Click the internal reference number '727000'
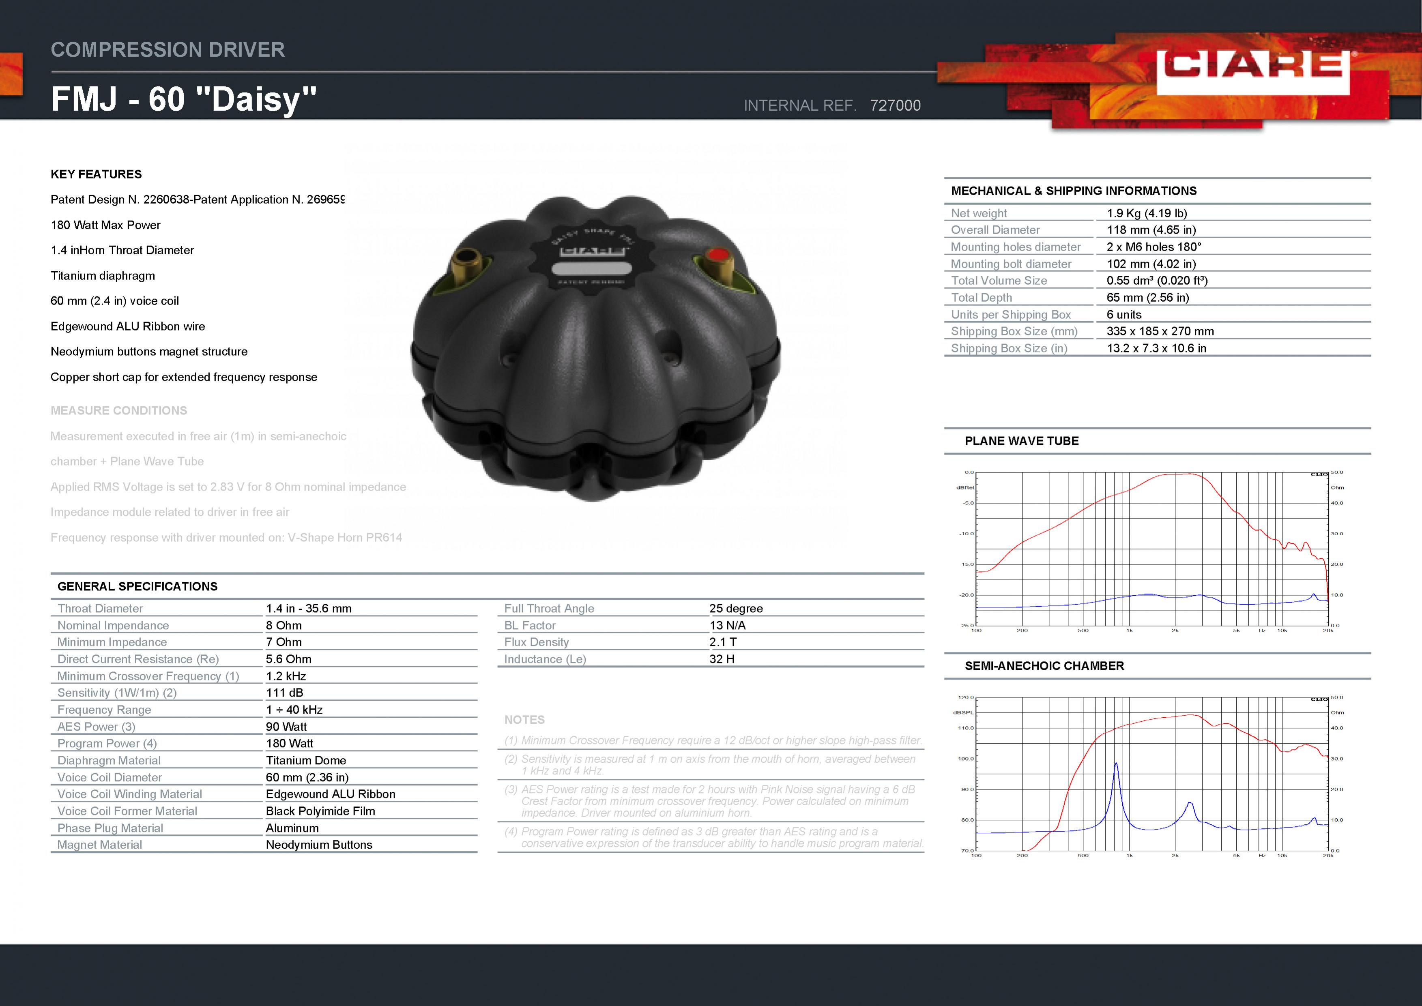Image resolution: width=1422 pixels, height=1006 pixels. (895, 105)
